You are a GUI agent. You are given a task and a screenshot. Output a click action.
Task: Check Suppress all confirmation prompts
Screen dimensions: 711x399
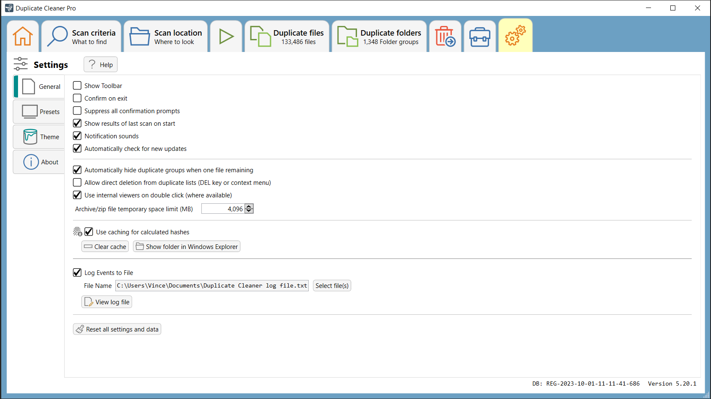[77, 111]
